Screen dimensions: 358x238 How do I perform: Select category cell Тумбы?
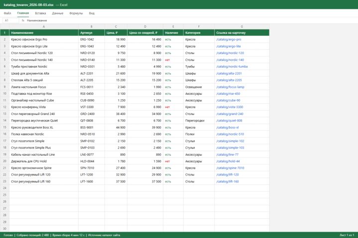198,66
